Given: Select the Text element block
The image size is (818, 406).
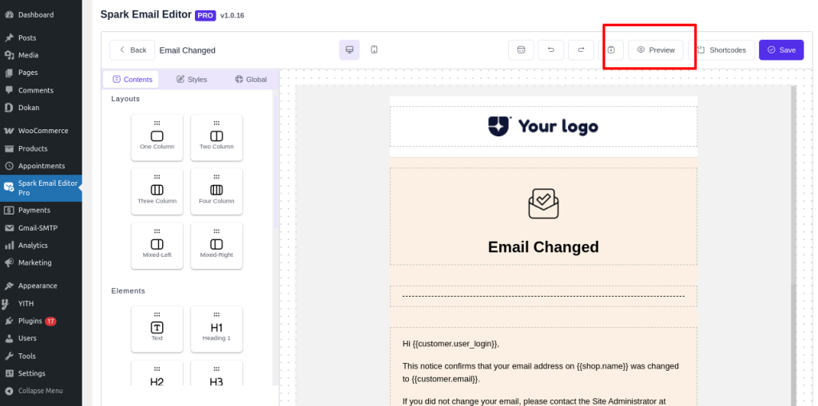Looking at the screenshot, I should tap(157, 329).
